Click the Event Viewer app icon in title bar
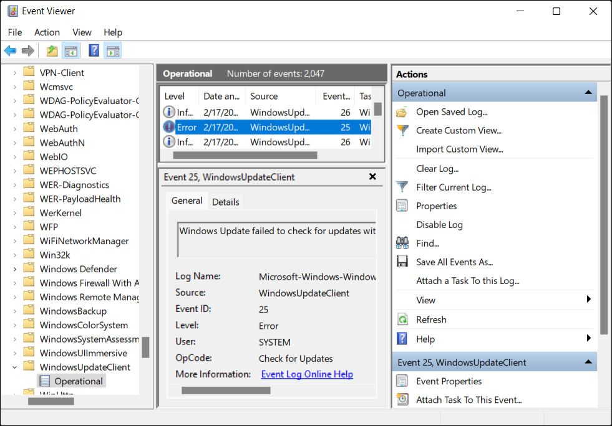Image resolution: width=612 pixels, height=426 pixels. 12,11
